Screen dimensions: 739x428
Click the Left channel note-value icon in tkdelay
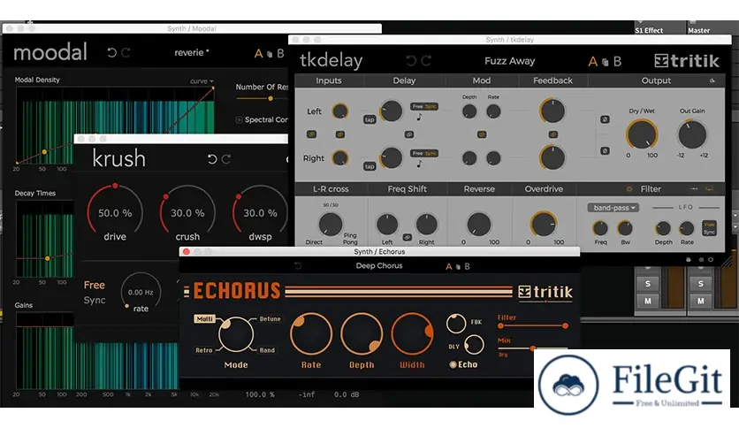419,117
